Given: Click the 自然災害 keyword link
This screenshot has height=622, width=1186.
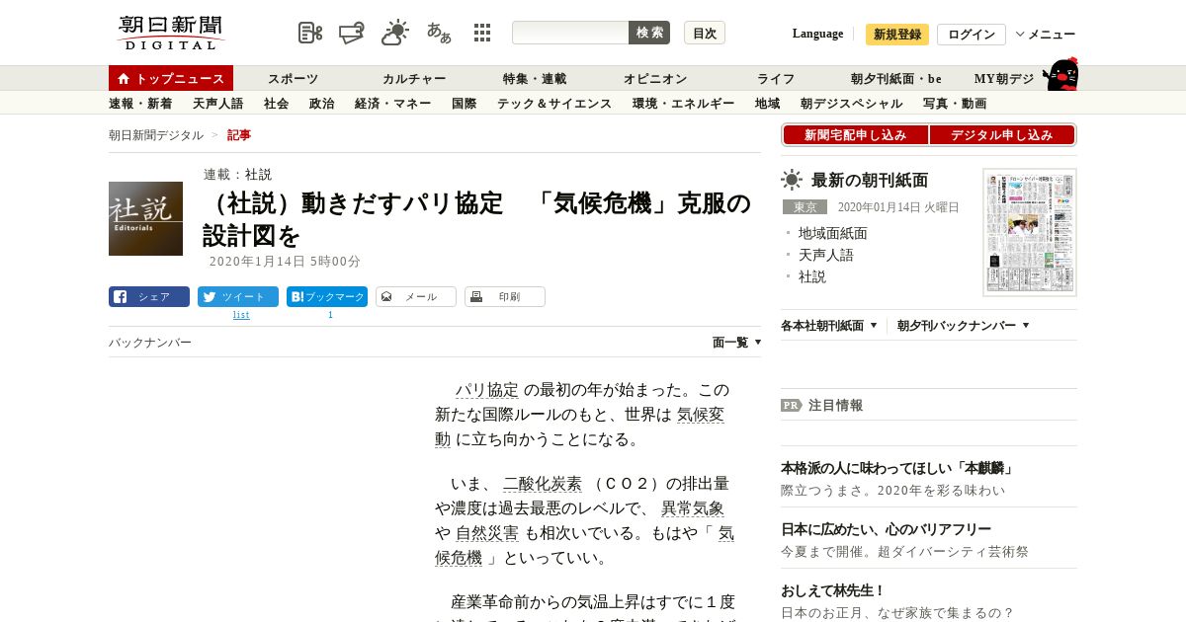Looking at the screenshot, I should tap(487, 533).
